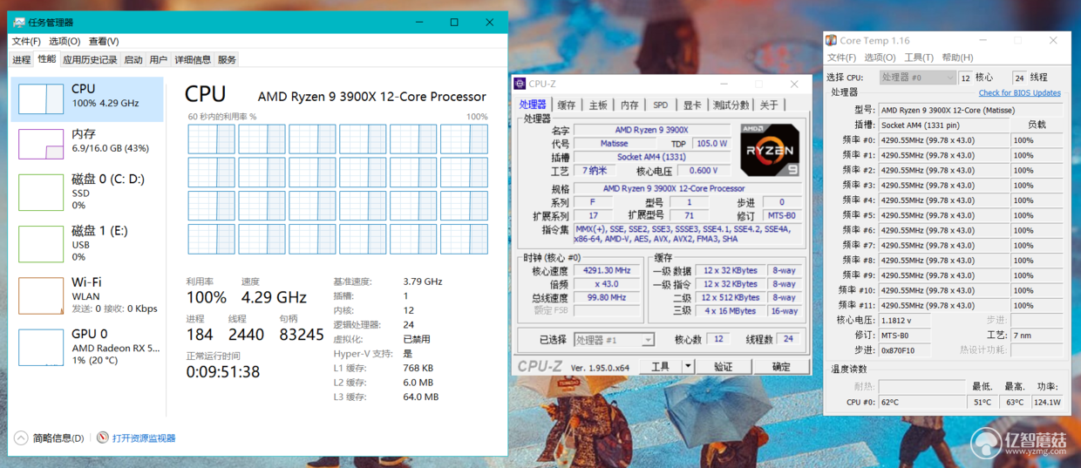Viewport: 1081px width, 468px height.
Task: Click the CPU #0 temperature 62°C reading
Action: coord(922,403)
